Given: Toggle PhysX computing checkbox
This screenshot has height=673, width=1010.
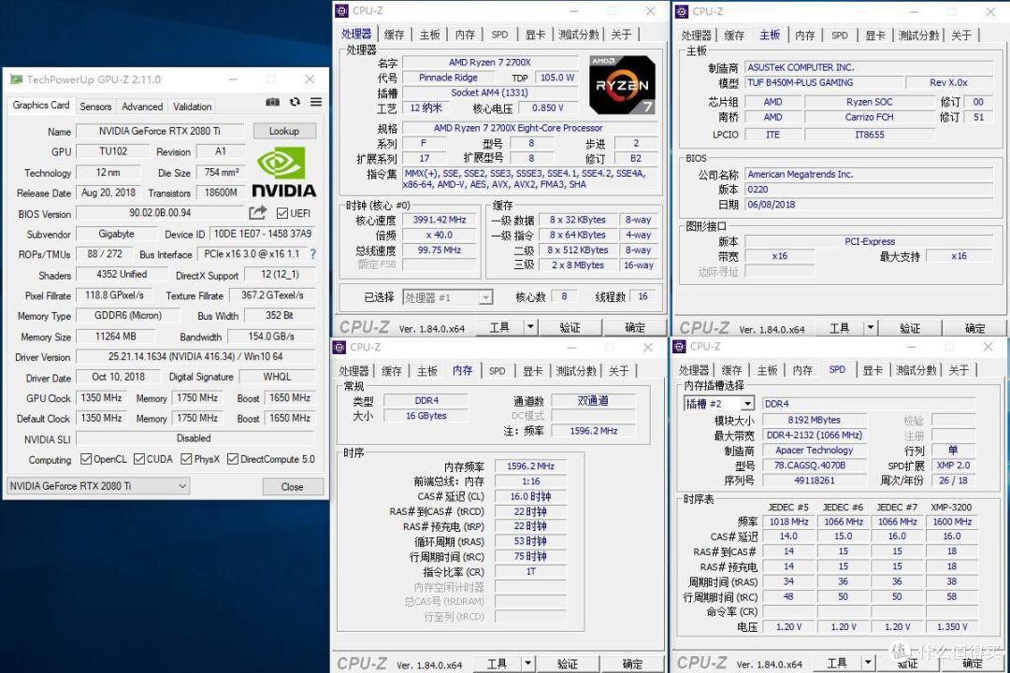Looking at the screenshot, I should coord(186,459).
